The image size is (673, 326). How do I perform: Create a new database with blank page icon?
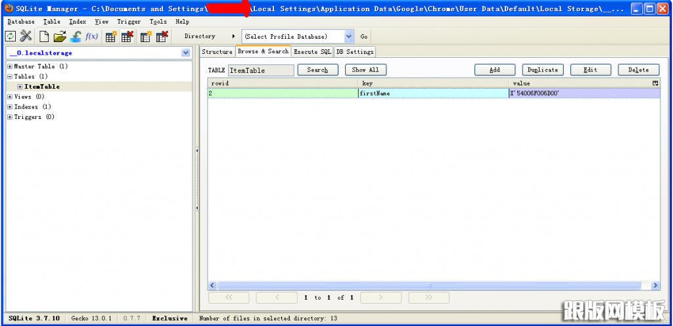click(x=44, y=36)
